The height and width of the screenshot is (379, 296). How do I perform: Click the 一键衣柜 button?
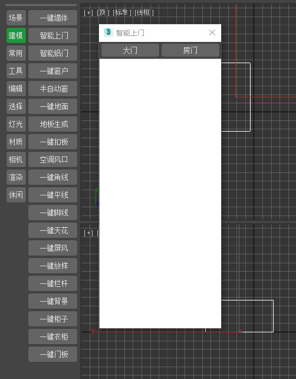pos(52,336)
